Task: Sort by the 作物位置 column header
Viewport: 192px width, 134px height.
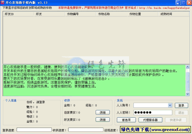Action: click(143, 14)
